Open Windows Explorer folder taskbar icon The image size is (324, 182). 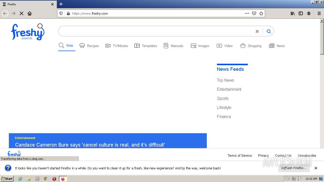(29, 179)
